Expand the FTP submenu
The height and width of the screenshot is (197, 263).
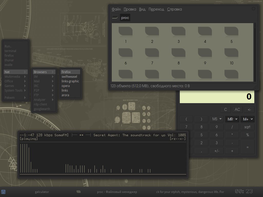click(x=44, y=95)
